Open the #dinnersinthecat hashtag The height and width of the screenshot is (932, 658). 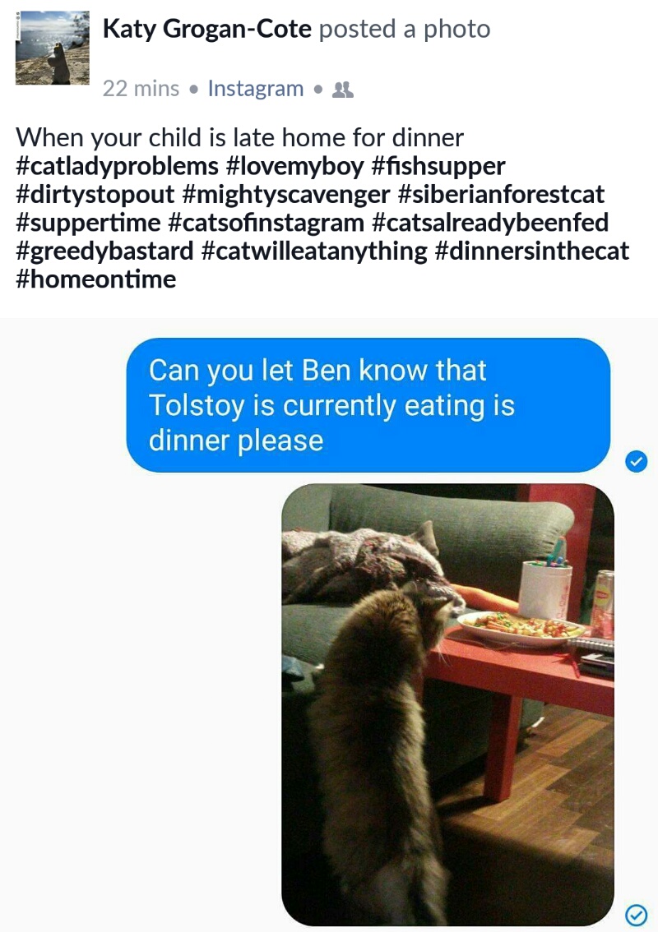click(x=532, y=251)
